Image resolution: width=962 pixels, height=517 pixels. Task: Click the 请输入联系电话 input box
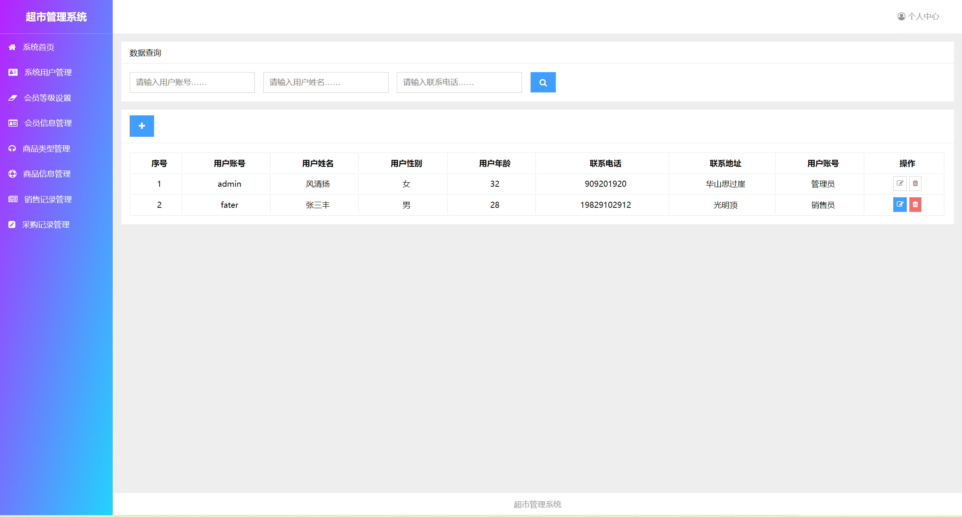459,82
